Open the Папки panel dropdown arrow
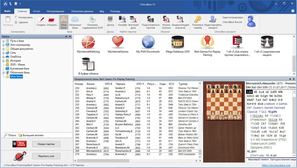The width and height of the screenshot is (297, 168). 66,36
